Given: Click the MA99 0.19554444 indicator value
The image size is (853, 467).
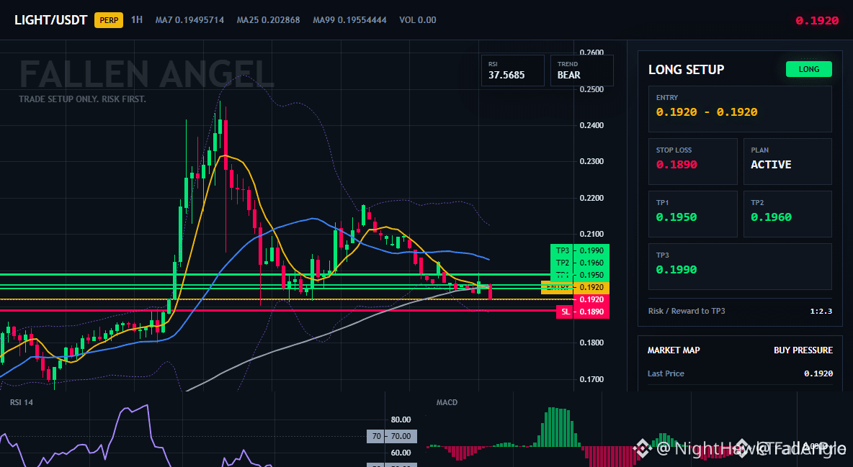Looking at the screenshot, I should 350,20.
